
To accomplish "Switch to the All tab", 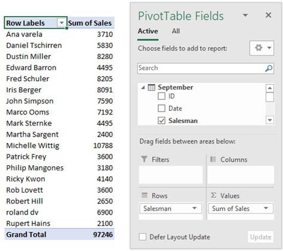I will click(x=176, y=31).
